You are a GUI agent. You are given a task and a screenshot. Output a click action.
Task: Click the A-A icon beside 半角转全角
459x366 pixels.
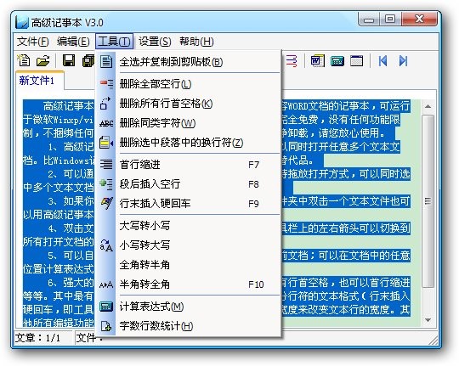[x=106, y=284]
